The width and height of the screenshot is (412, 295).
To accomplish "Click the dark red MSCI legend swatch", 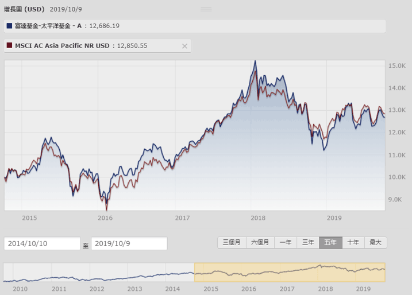I will click(9, 46).
